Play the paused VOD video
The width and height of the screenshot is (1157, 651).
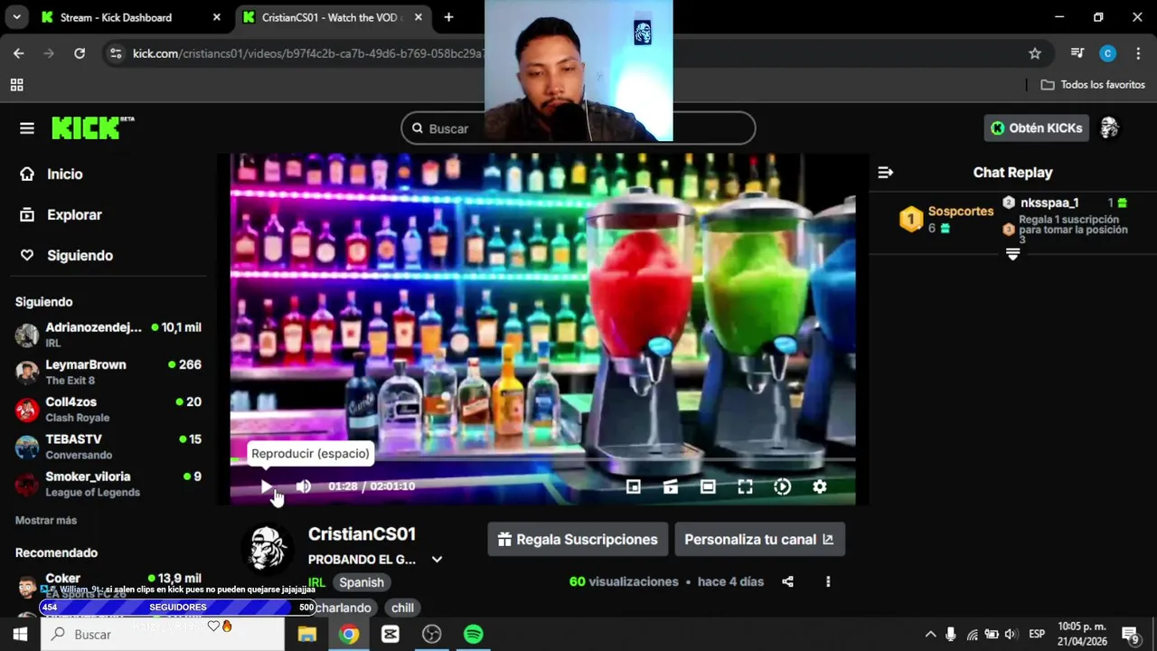click(x=266, y=486)
